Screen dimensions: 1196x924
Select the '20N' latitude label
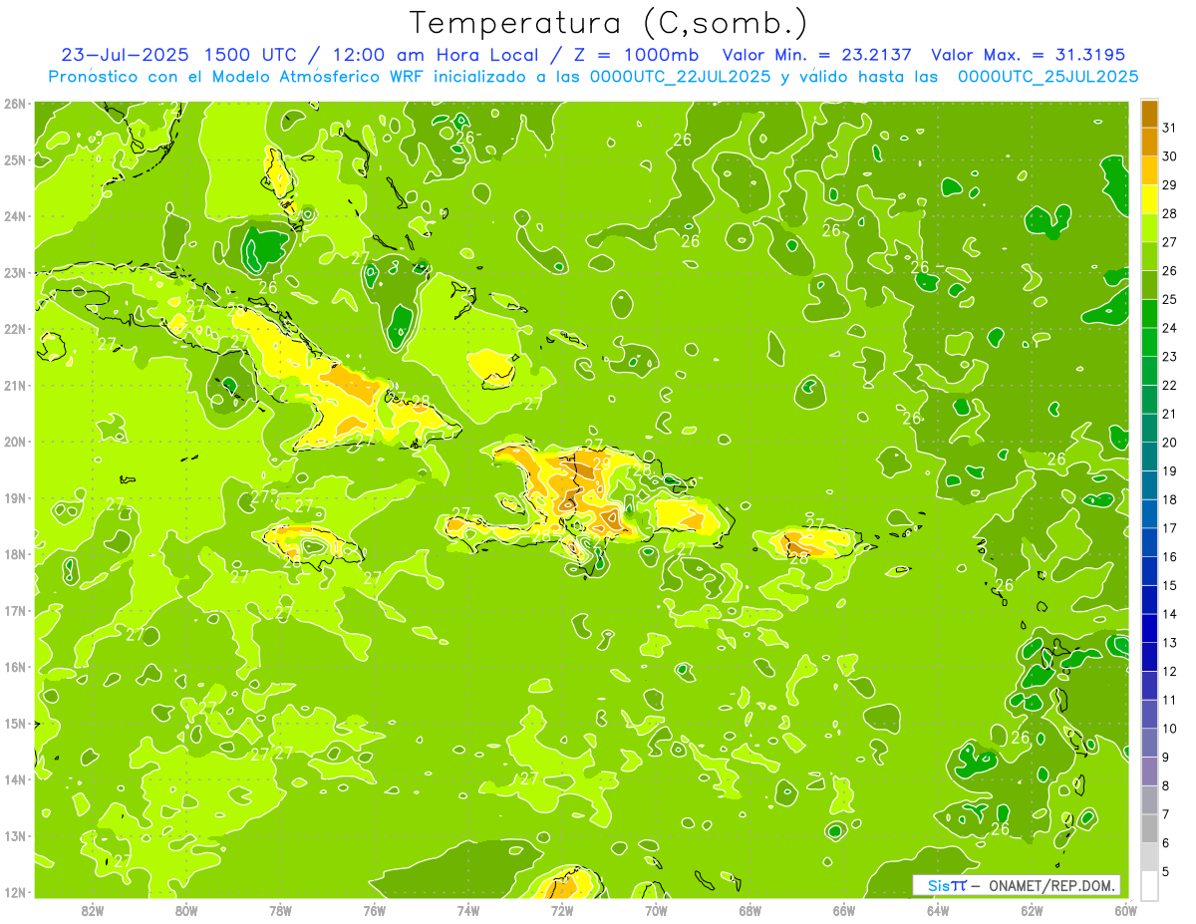[x=15, y=442]
